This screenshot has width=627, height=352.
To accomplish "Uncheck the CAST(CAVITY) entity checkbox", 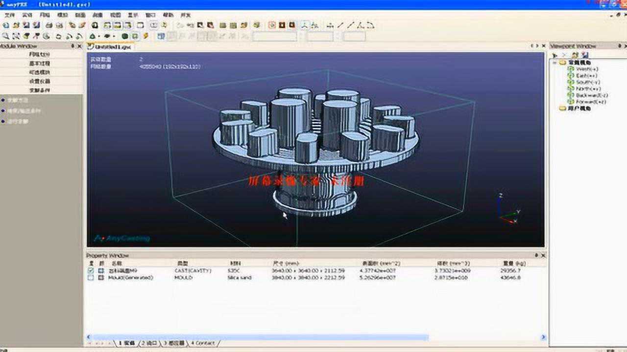I will click(x=91, y=270).
